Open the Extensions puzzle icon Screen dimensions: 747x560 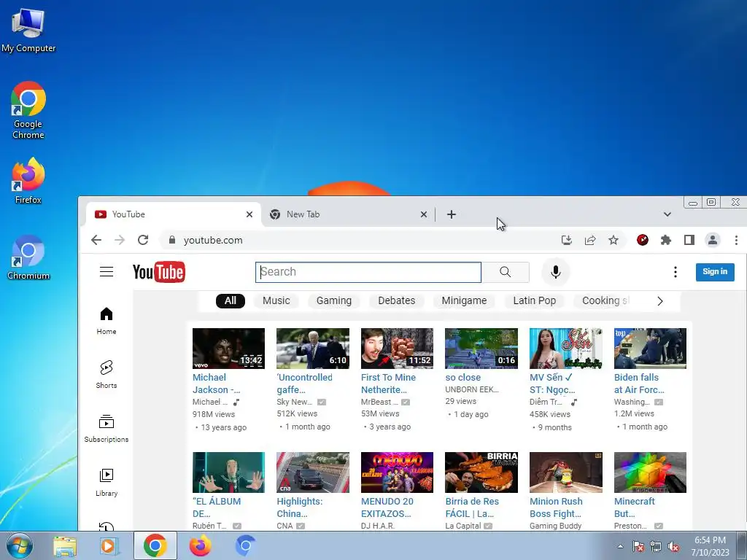coord(666,240)
